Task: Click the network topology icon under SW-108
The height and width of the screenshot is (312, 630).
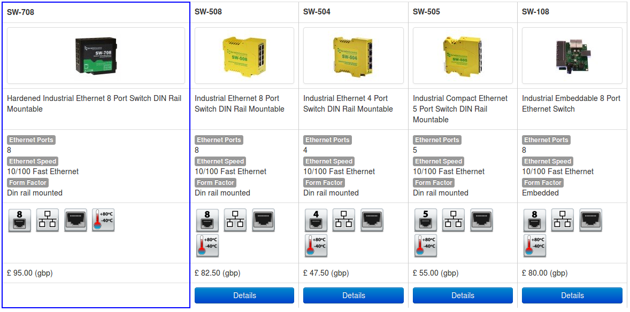Action: [563, 220]
